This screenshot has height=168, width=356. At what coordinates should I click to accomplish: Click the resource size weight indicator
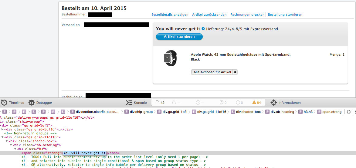pos(176,103)
